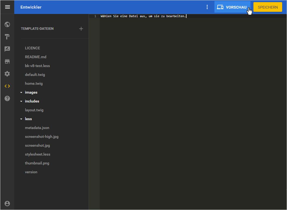The height and width of the screenshot is (210, 287).
Task: Click line number 1 in editor gutter
Action: pos(95,16)
